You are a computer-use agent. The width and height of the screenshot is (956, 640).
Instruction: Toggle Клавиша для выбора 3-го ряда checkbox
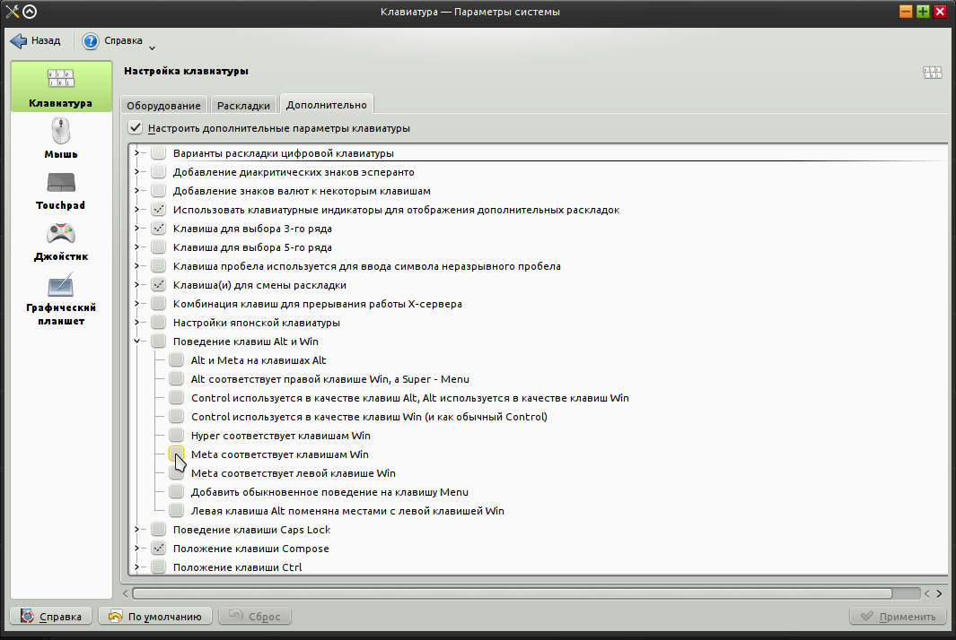tap(159, 229)
